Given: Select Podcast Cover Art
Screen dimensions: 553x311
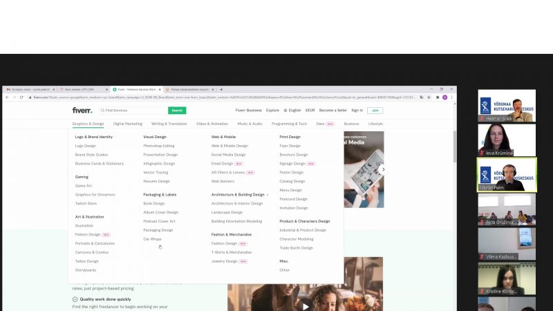Looking at the screenshot, I should (x=159, y=221).
